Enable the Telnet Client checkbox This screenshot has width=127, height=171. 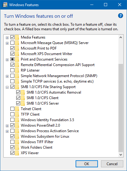point(12,109)
